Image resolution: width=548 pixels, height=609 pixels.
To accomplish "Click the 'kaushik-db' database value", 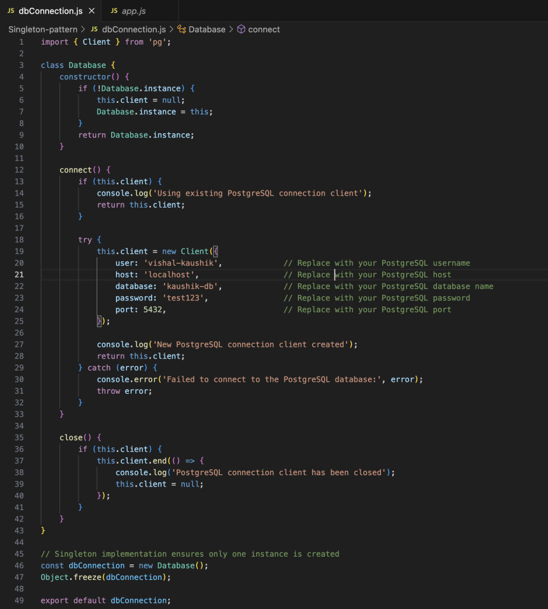I will [190, 286].
